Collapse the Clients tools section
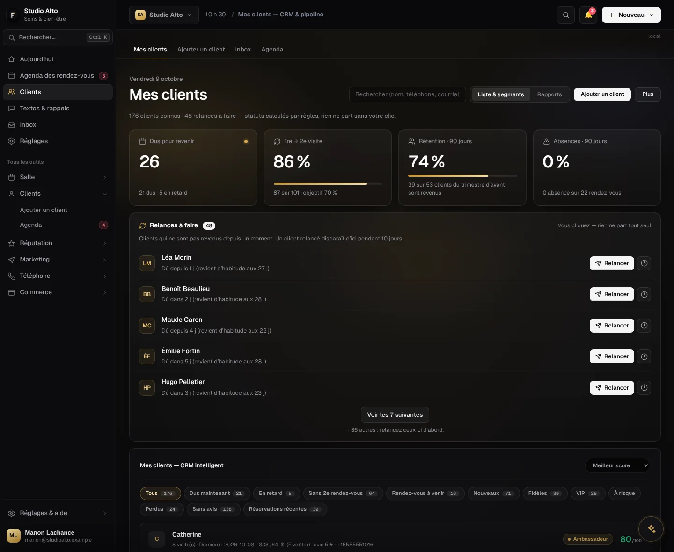Image resolution: width=674 pixels, height=552 pixels. click(58, 194)
